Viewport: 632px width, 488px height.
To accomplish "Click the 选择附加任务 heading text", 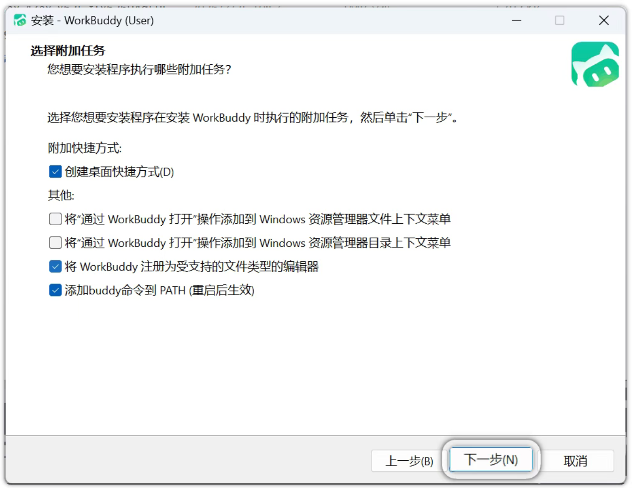I will pyautogui.click(x=68, y=51).
